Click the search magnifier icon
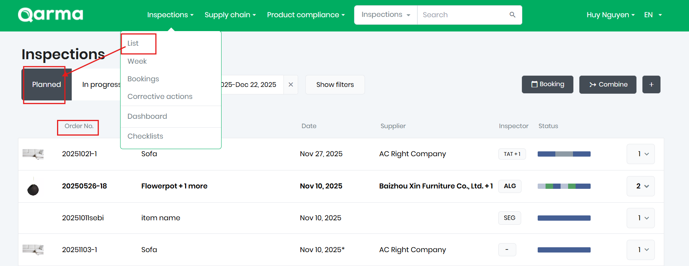 tap(512, 15)
